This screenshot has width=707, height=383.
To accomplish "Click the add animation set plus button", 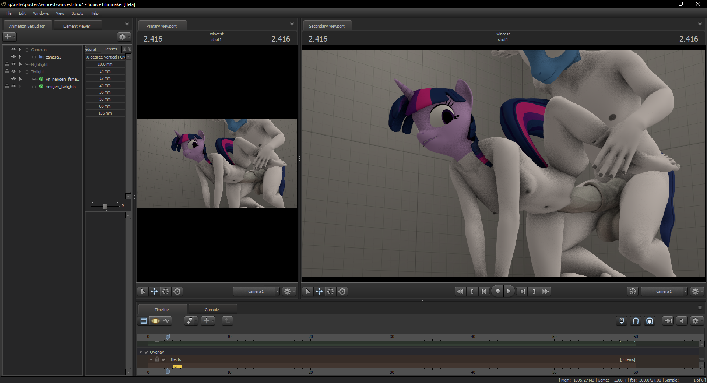I will tap(8, 37).
